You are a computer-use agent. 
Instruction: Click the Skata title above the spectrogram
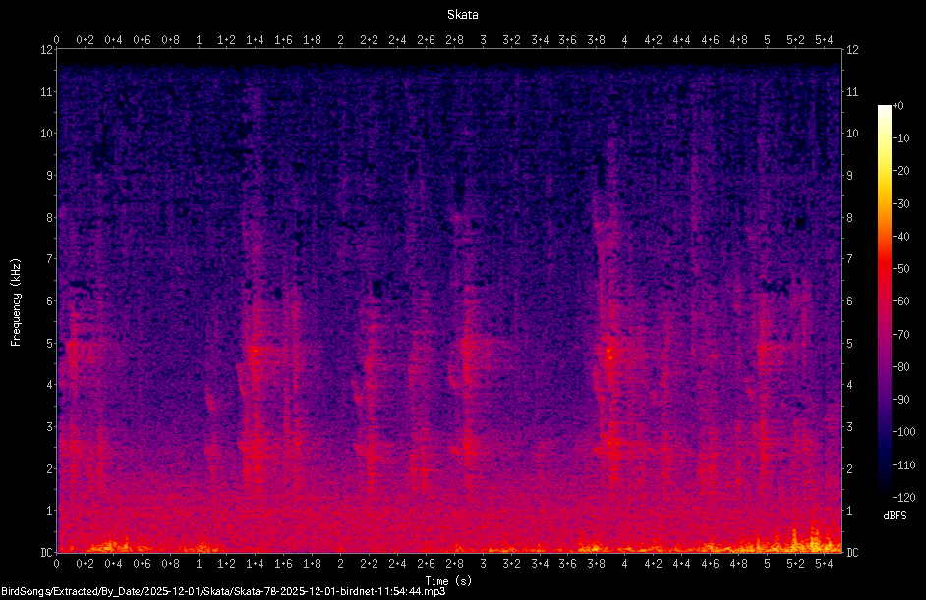[462, 14]
